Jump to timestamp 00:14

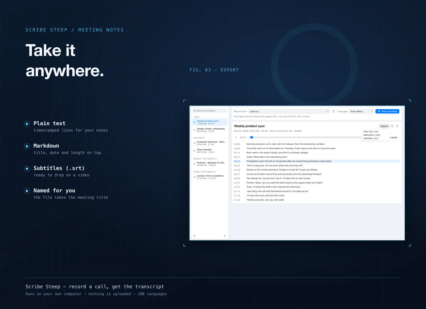click(x=237, y=153)
